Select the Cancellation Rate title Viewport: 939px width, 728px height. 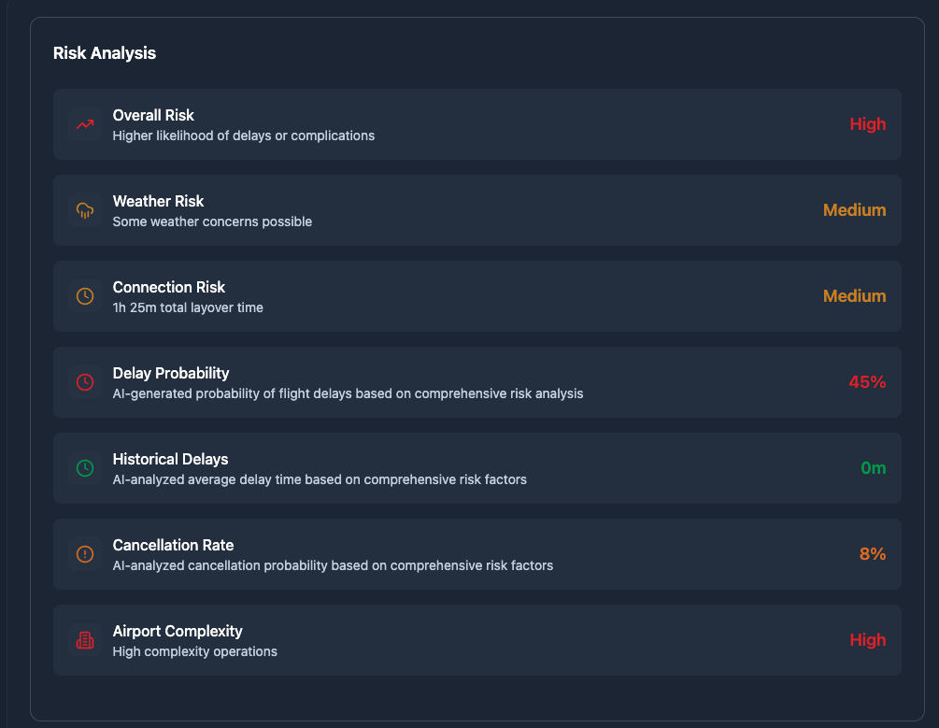[x=173, y=545]
